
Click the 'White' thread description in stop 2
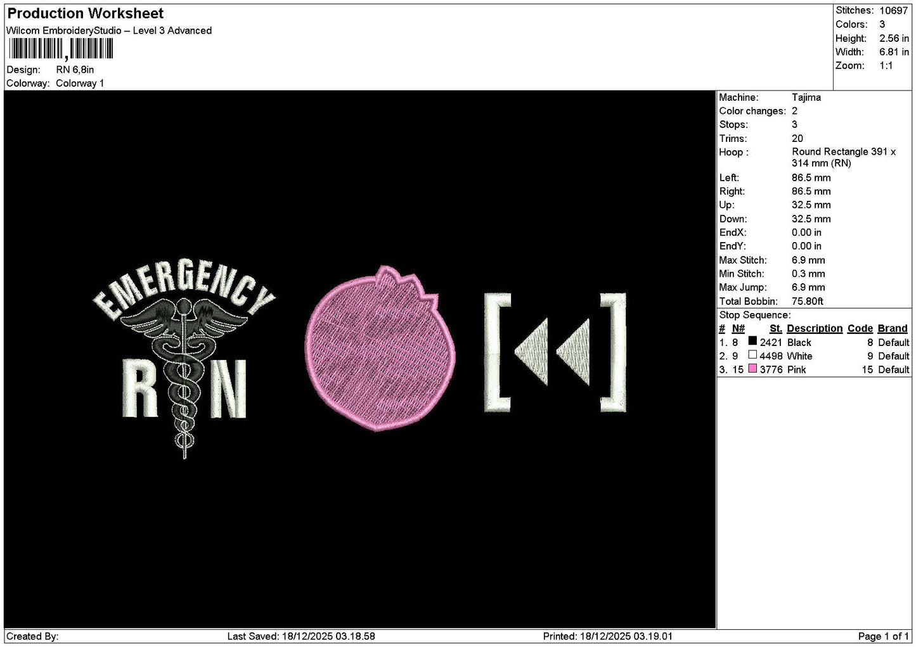tap(799, 356)
